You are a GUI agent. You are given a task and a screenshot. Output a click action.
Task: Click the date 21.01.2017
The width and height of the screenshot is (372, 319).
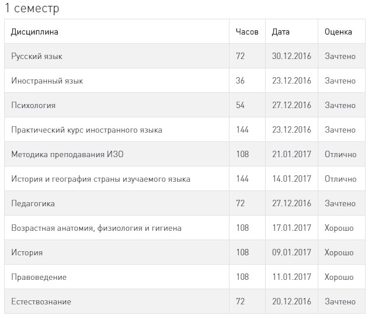coord(291,155)
